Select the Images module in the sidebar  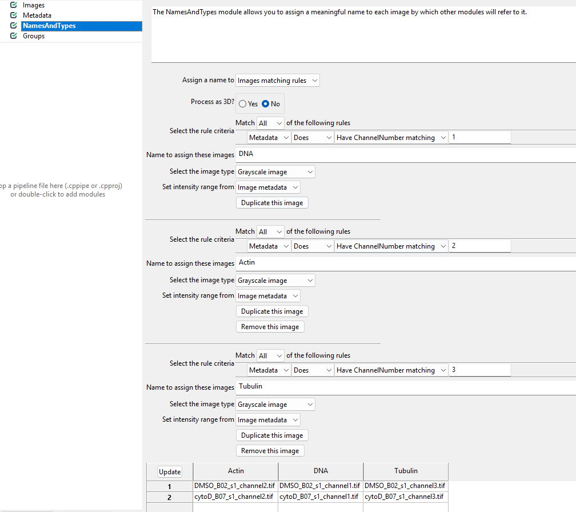(x=33, y=5)
